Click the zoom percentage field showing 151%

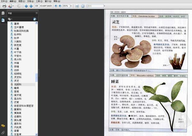(x=66, y=6)
